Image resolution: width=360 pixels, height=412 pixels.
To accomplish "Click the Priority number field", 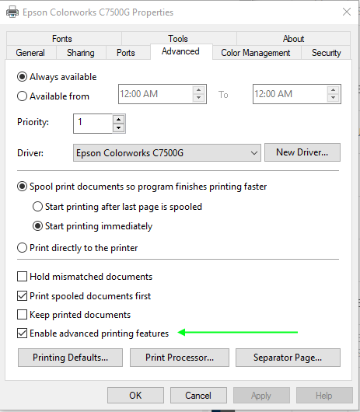I will 93,124.
